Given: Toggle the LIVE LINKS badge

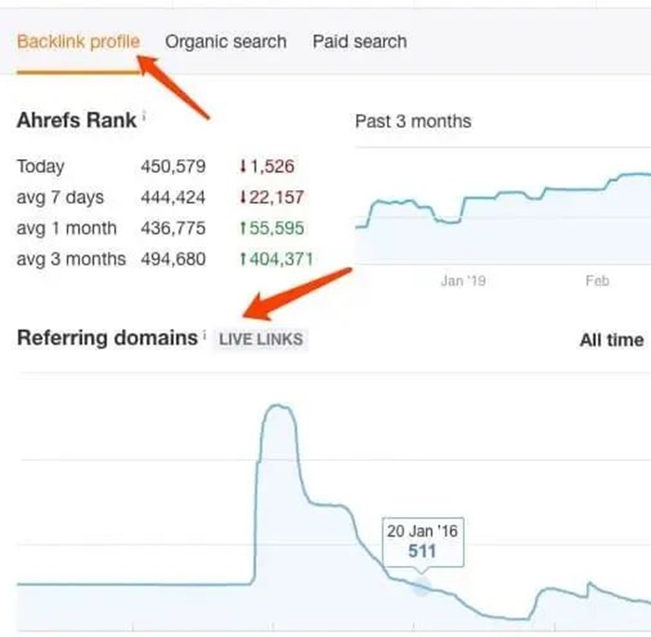Looking at the screenshot, I should (x=260, y=339).
